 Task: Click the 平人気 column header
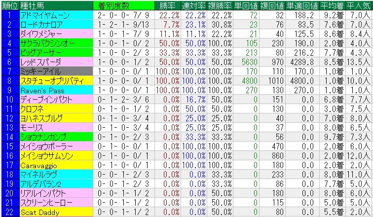click(x=359, y=6)
